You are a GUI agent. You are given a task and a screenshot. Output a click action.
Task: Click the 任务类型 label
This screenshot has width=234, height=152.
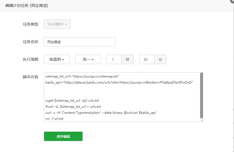point(31,24)
